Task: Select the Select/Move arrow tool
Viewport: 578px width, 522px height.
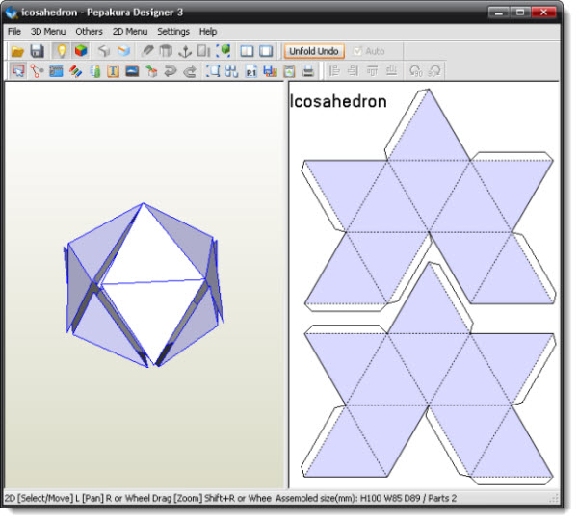Action: [17, 71]
